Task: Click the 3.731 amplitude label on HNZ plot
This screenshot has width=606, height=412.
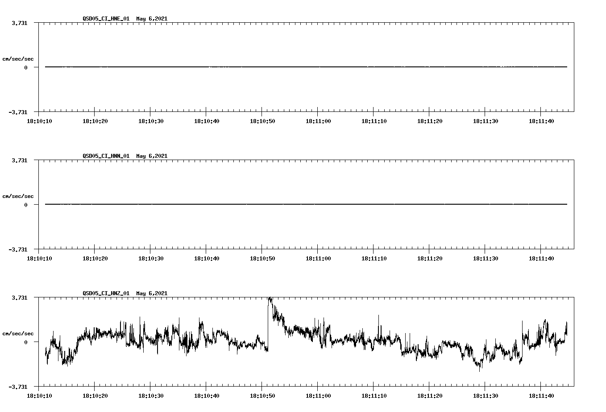Action: [20, 297]
